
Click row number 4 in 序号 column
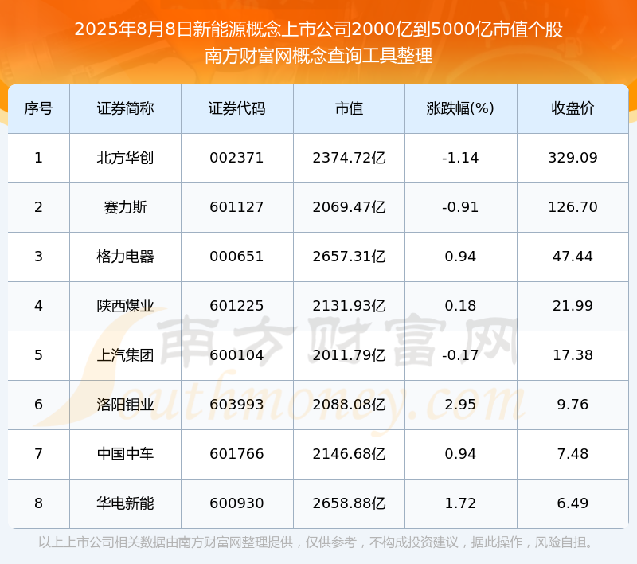point(38,306)
